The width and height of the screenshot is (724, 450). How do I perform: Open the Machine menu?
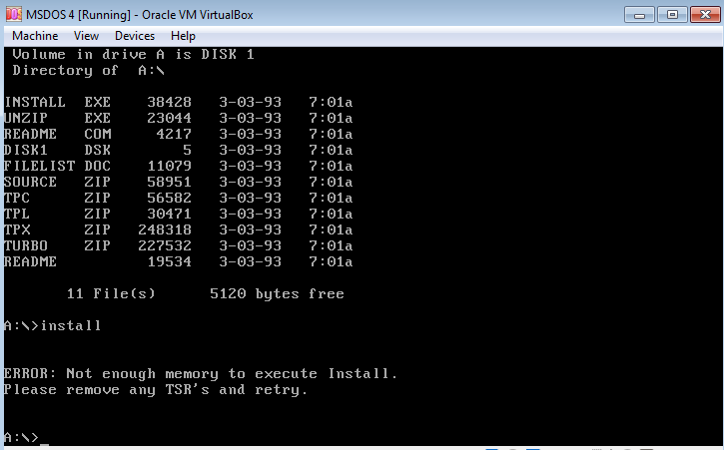pos(35,36)
